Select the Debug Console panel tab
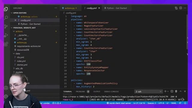This screenshot has height=108, width=192. (x=111, y=91)
